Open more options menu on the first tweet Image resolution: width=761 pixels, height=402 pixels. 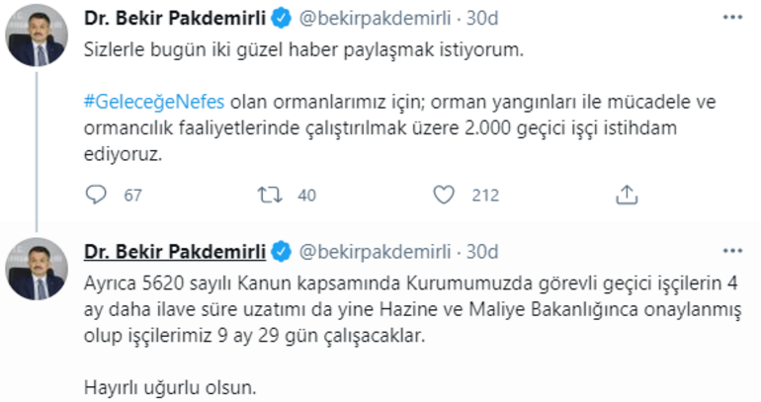(731, 18)
